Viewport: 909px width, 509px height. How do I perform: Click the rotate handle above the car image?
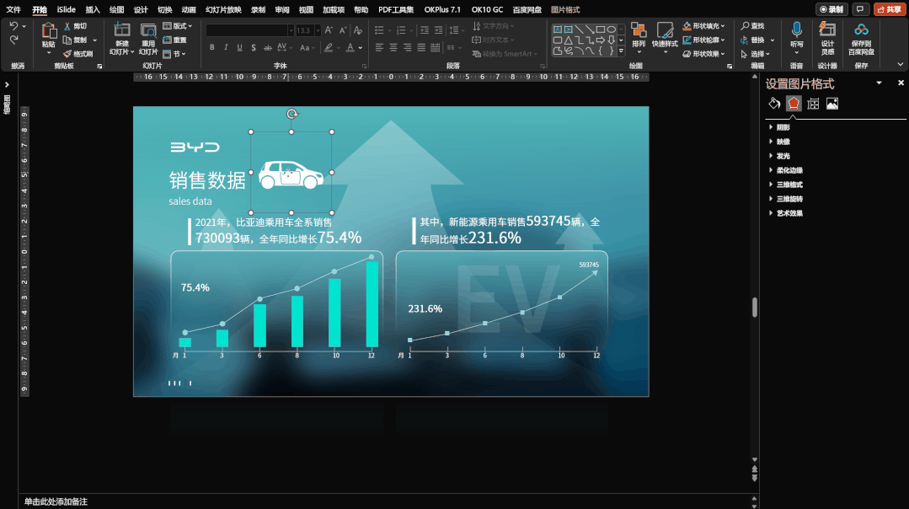click(x=291, y=115)
